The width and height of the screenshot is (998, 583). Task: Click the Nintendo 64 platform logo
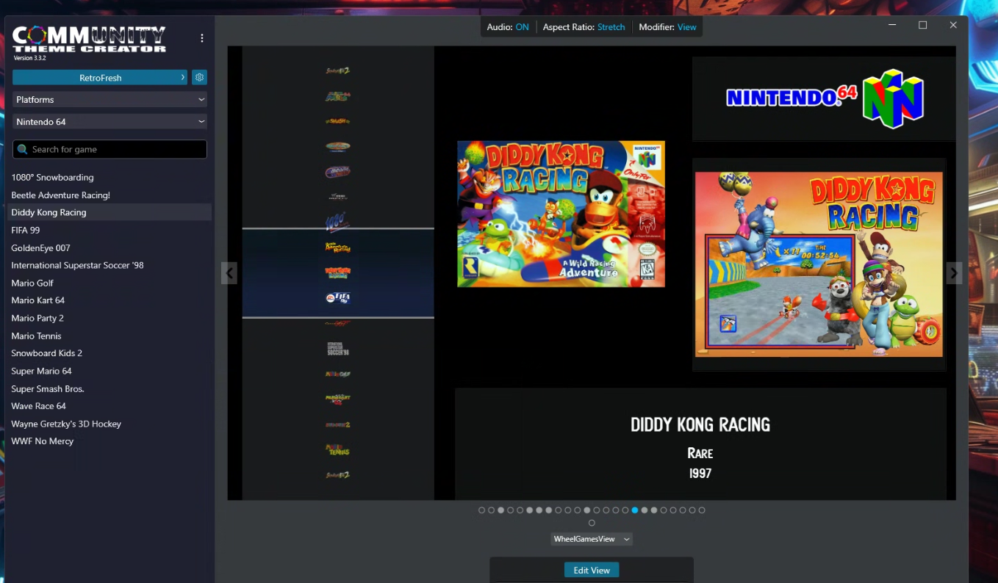click(825, 98)
